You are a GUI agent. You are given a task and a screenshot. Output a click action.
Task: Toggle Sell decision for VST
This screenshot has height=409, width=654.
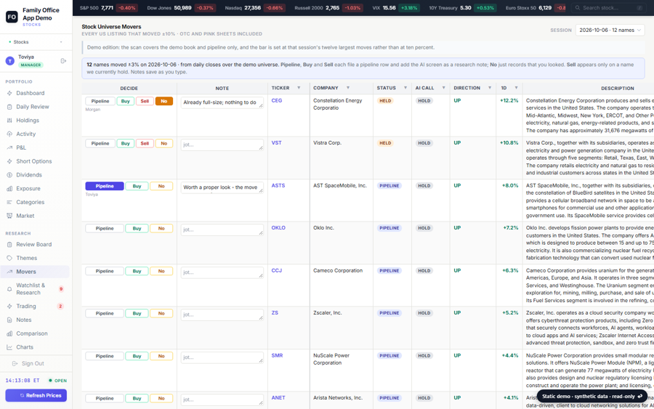pyautogui.click(x=145, y=143)
